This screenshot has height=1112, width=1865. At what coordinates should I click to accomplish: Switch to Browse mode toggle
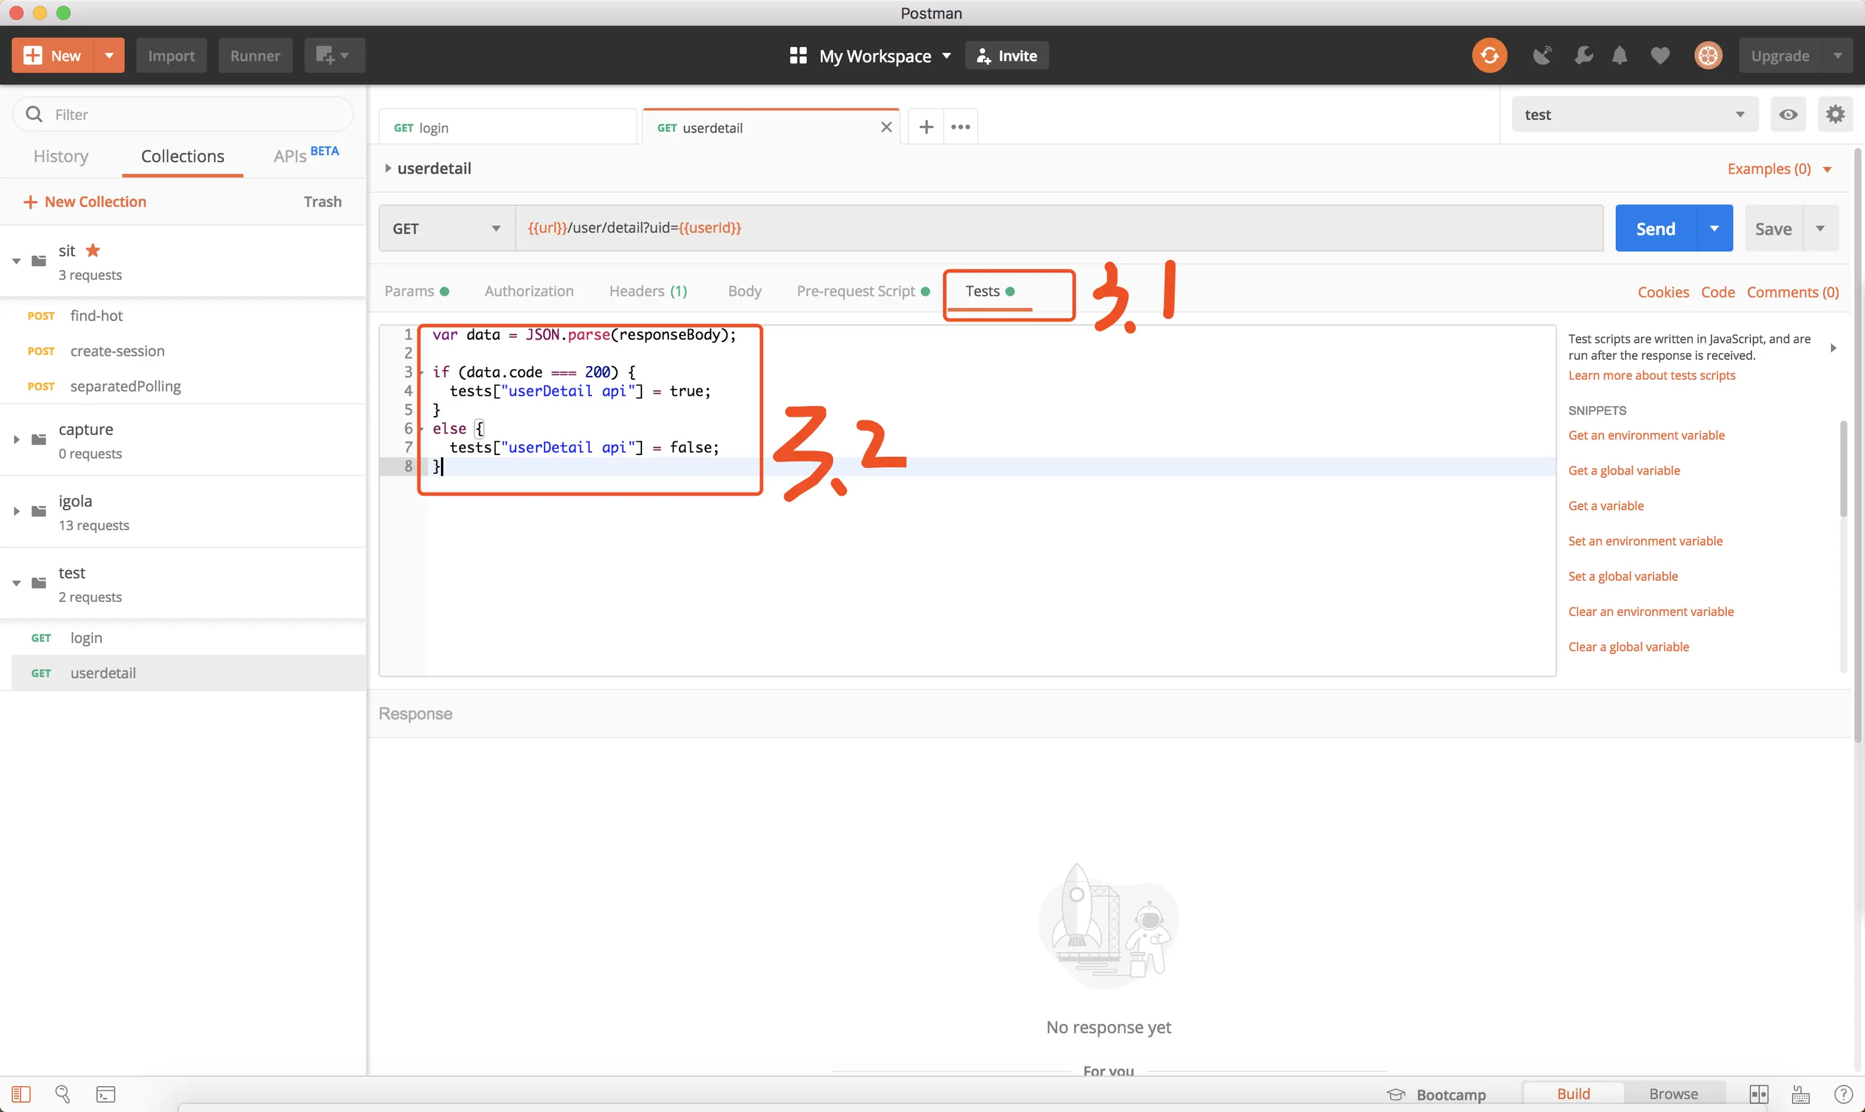pos(1673,1094)
